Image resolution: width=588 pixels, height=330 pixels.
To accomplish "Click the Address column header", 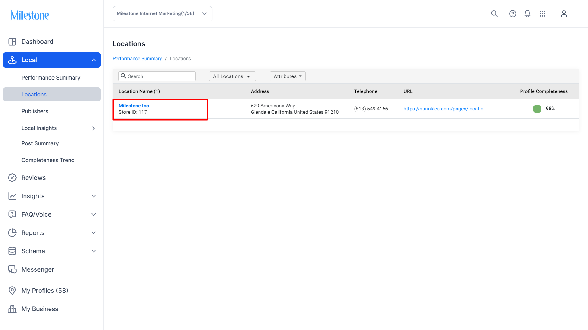I will tap(260, 91).
